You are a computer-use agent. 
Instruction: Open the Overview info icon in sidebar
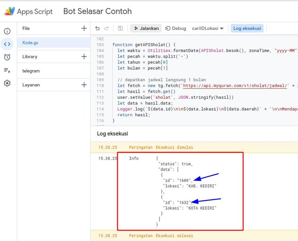pyautogui.click(x=7, y=31)
